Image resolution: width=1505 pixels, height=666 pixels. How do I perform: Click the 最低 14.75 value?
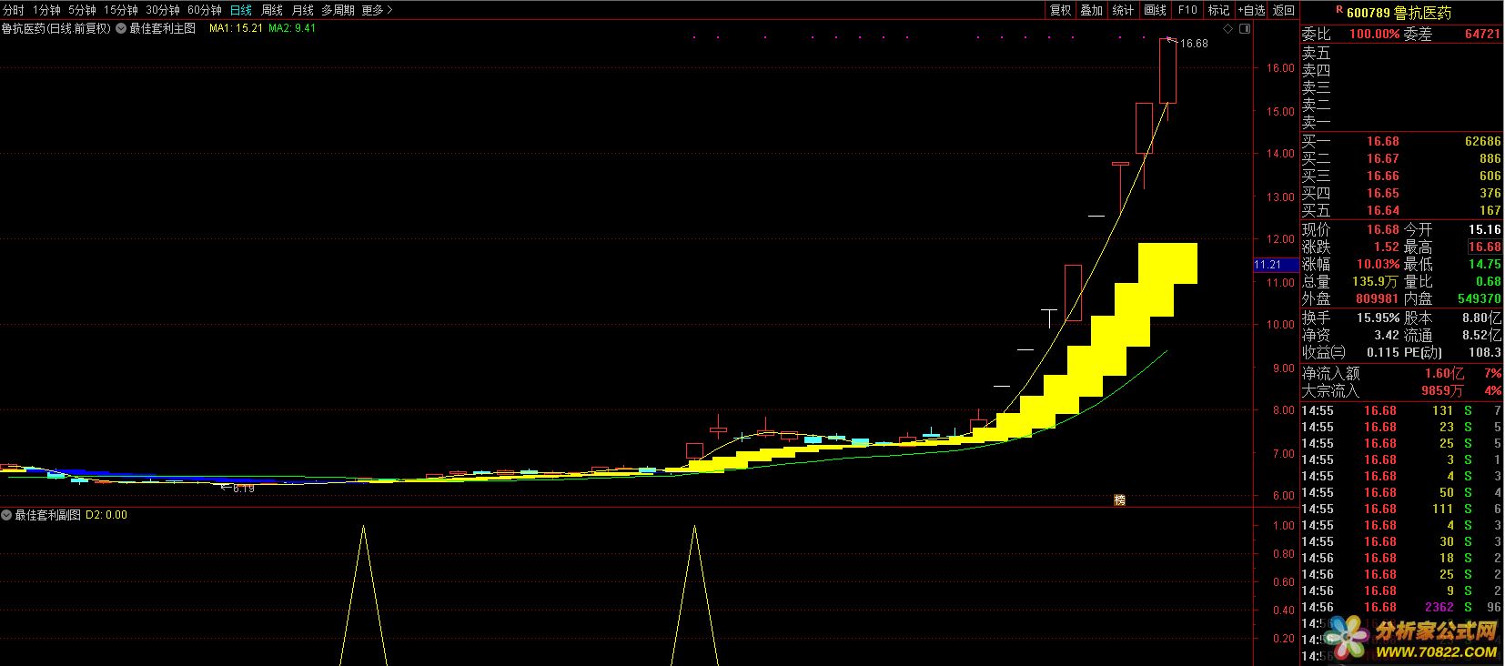coord(1484,264)
